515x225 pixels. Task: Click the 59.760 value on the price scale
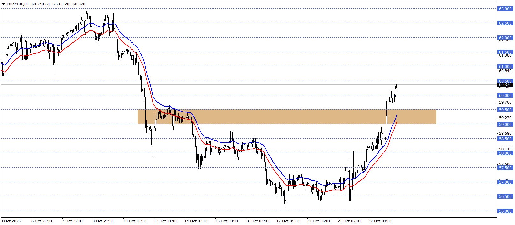pyautogui.click(x=505, y=102)
